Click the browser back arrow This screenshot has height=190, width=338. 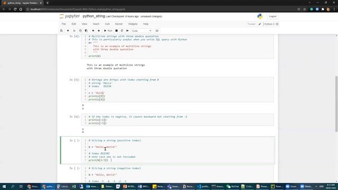click(x=4, y=9)
